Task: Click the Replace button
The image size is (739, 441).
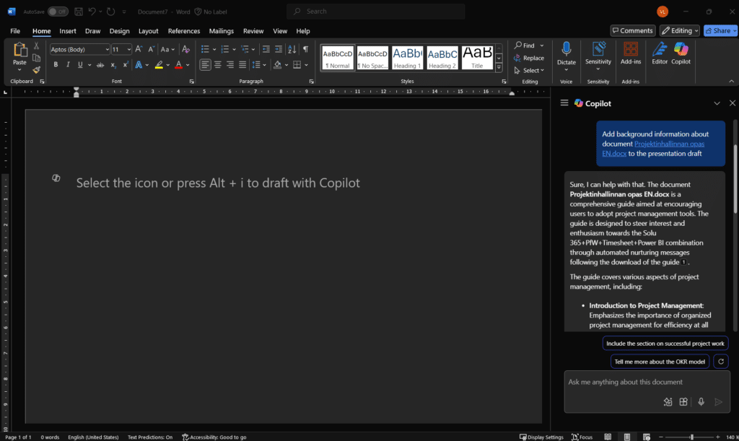Action: coord(529,58)
